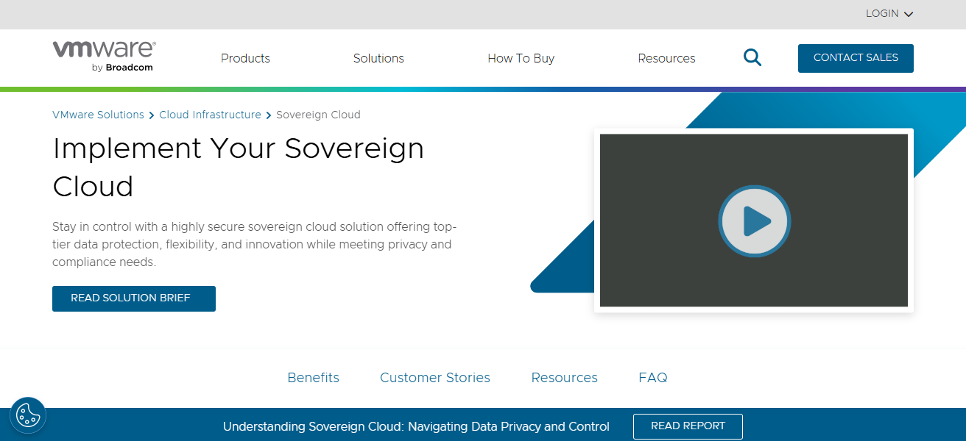
Task: Open the cookie preferences icon
Action: click(28, 415)
